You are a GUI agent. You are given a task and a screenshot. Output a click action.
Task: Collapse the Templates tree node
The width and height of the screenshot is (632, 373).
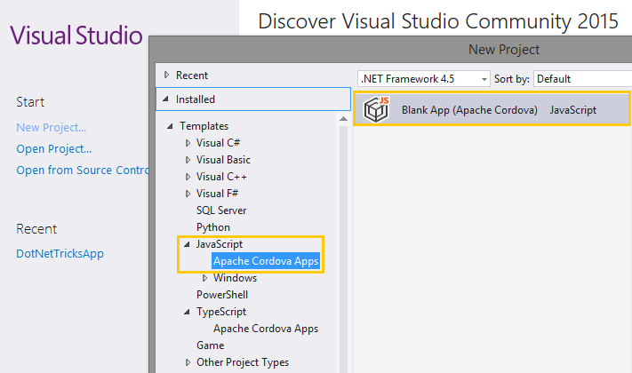171,126
